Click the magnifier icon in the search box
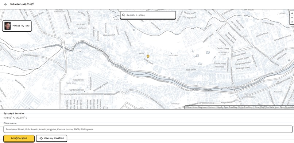The width and height of the screenshot is (294, 143). [x=124, y=15]
